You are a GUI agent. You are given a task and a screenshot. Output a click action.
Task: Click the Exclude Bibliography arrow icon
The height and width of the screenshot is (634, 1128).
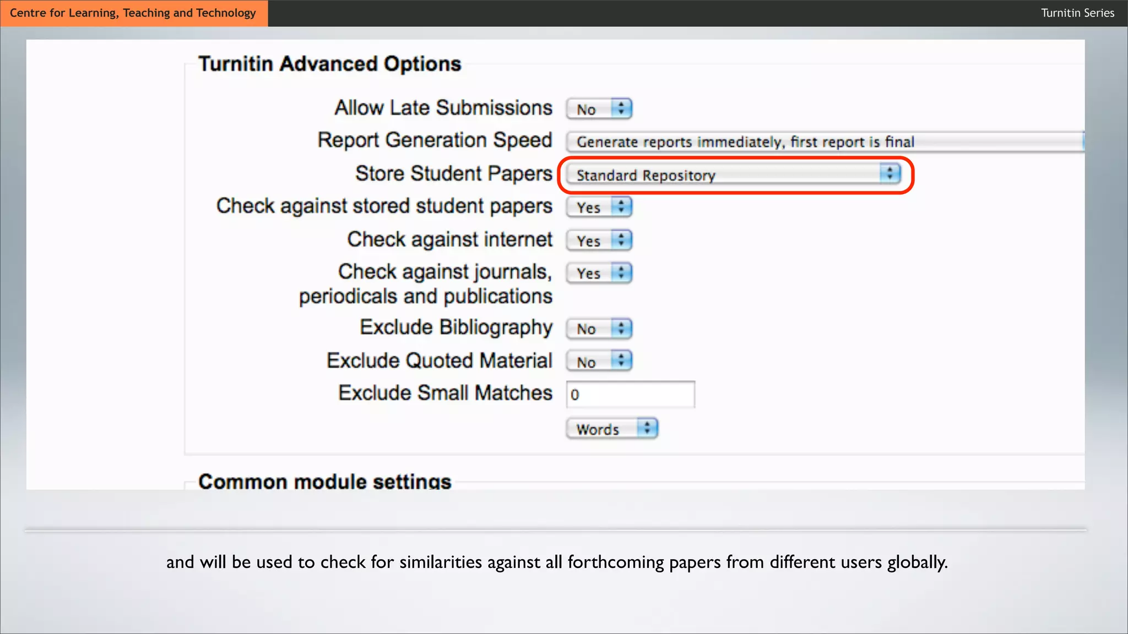(x=621, y=328)
